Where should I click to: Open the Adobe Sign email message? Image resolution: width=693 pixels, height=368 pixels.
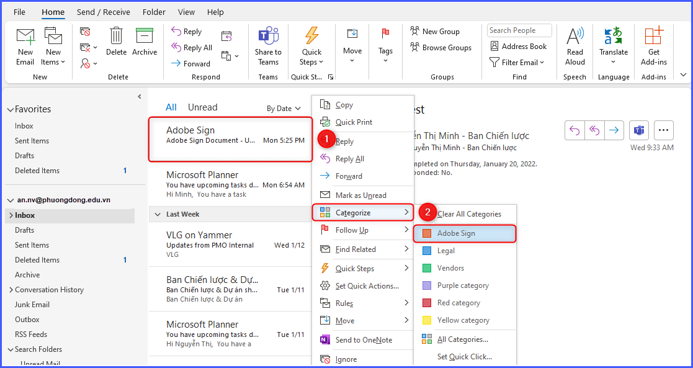230,139
